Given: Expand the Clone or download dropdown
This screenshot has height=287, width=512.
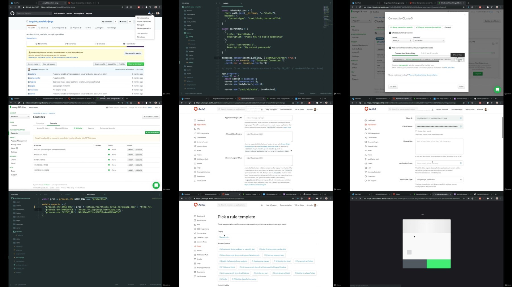Looking at the screenshot, I should pos(135,64).
